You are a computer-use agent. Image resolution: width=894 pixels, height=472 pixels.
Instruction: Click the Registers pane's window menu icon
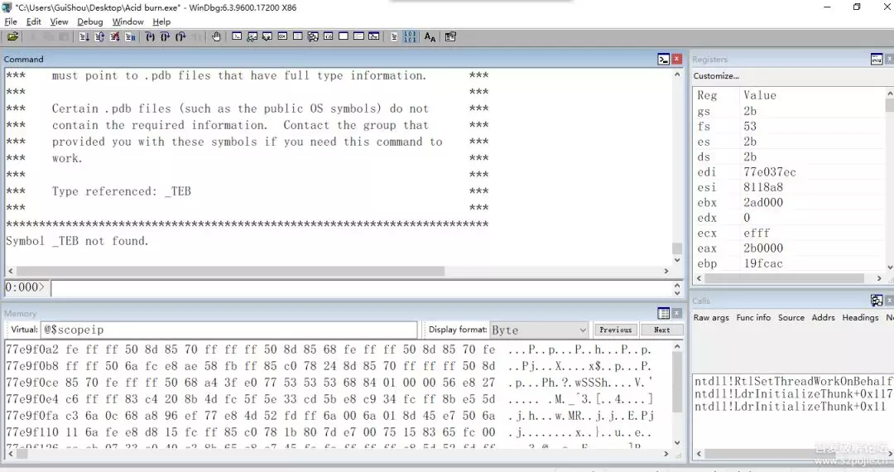coord(877,60)
